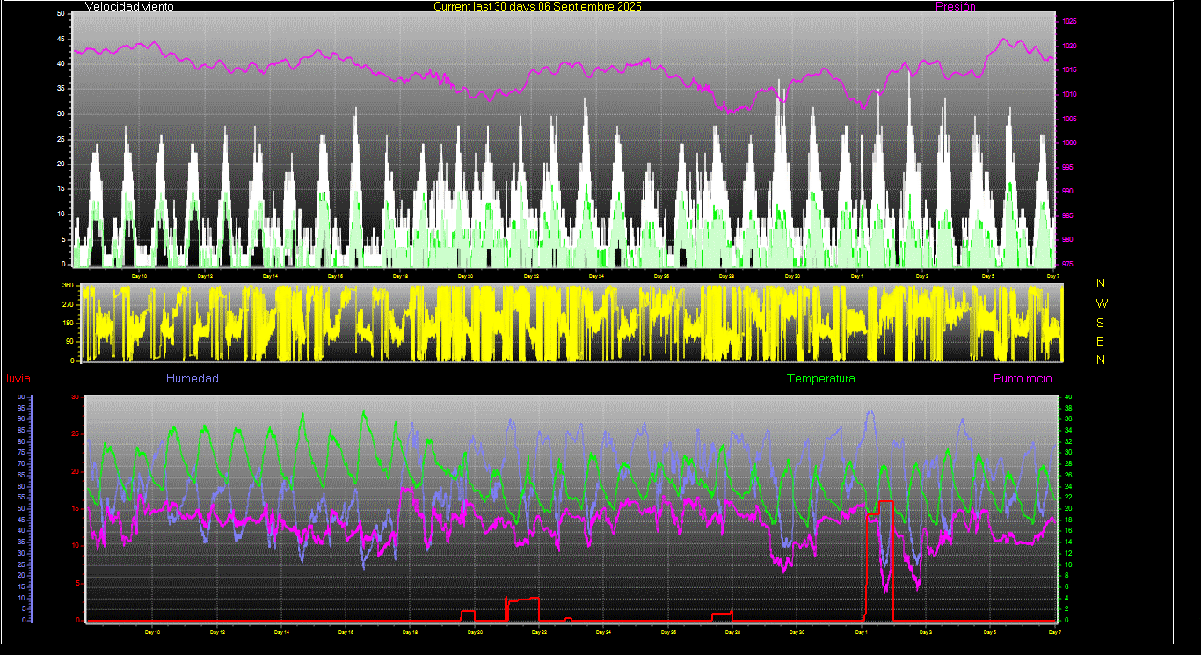Click the green '28' on temperature axis
Viewport: 1201px width, 655px height.
tap(1067, 463)
